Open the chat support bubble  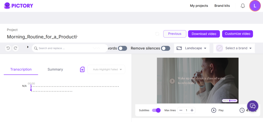point(253,106)
